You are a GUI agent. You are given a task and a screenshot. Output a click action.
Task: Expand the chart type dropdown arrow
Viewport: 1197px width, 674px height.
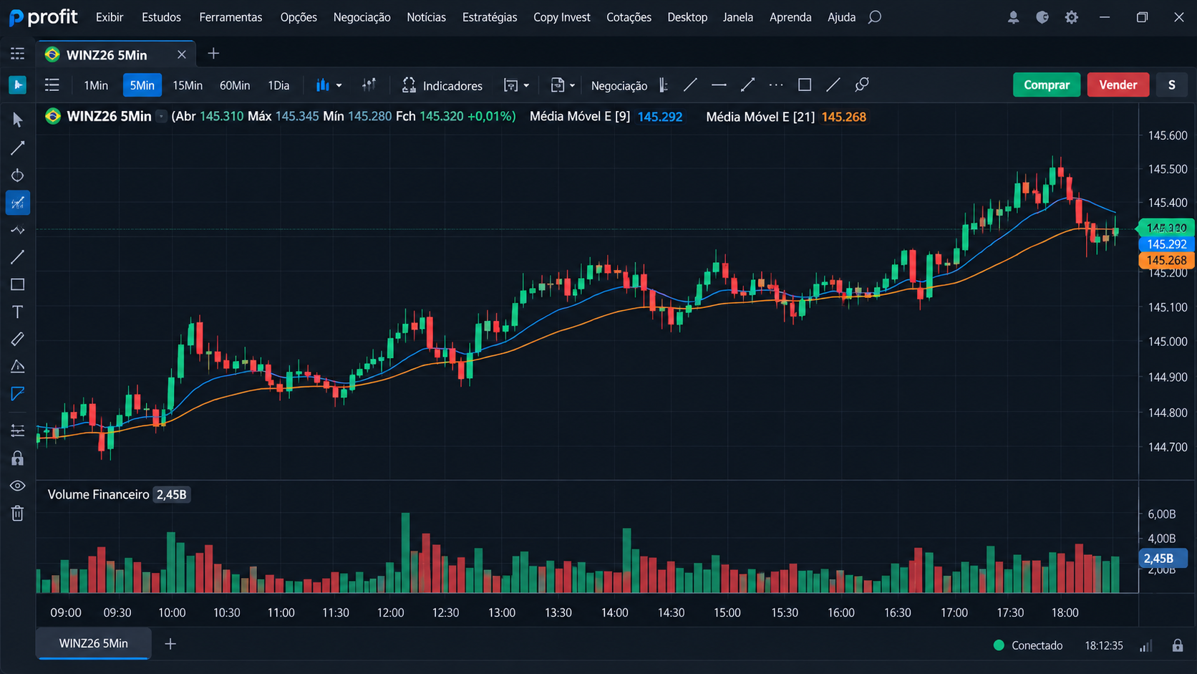[x=339, y=85]
